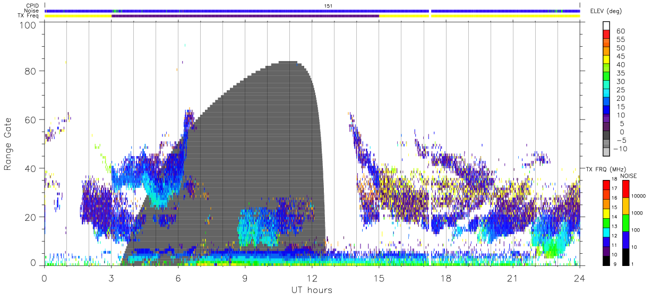This screenshot has width=652, height=301.
Task: Click the UT hours axis title
Action: coord(312,290)
